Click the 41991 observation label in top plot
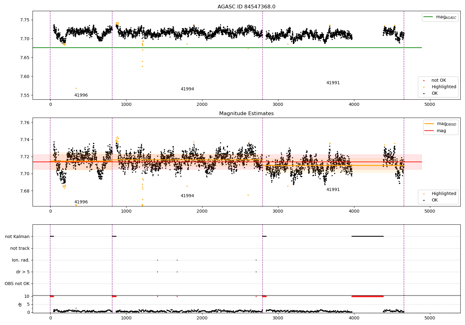 coord(333,83)
